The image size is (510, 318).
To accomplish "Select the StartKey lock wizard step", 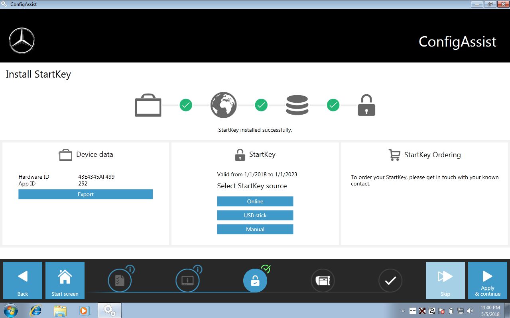I will (255, 281).
